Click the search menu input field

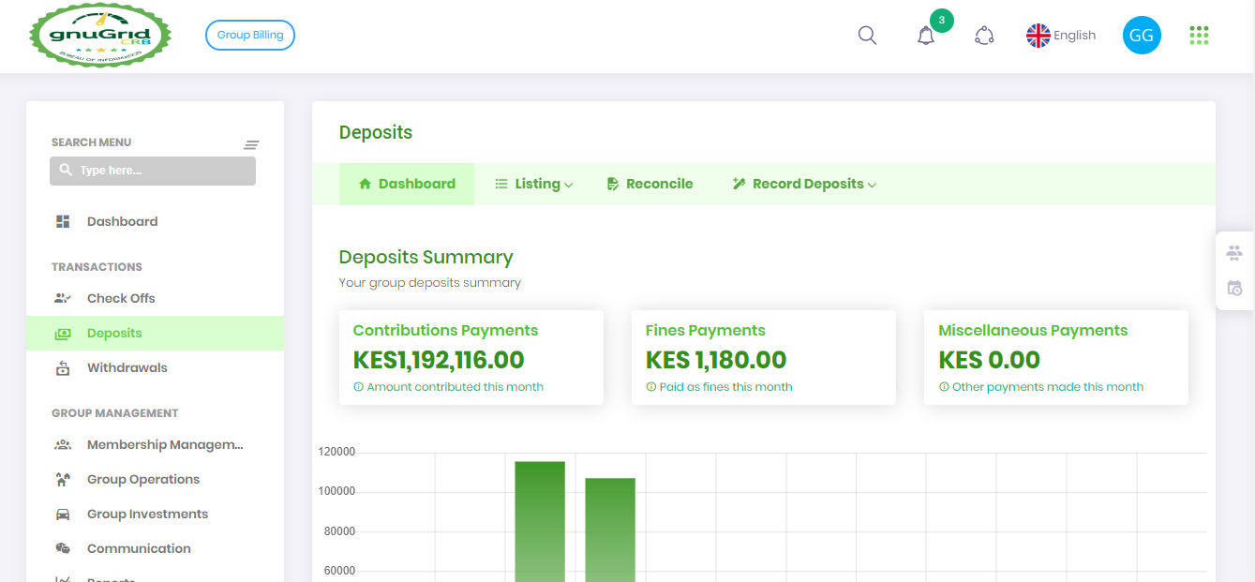pyautogui.click(x=153, y=171)
